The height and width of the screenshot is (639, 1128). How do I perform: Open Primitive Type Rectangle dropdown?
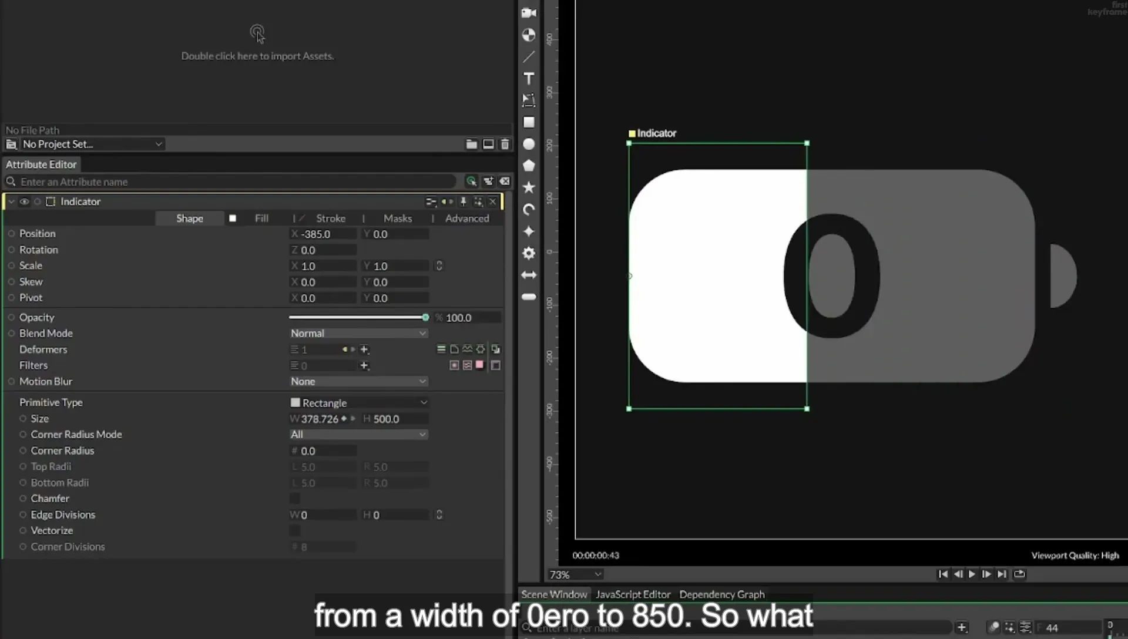pos(358,402)
